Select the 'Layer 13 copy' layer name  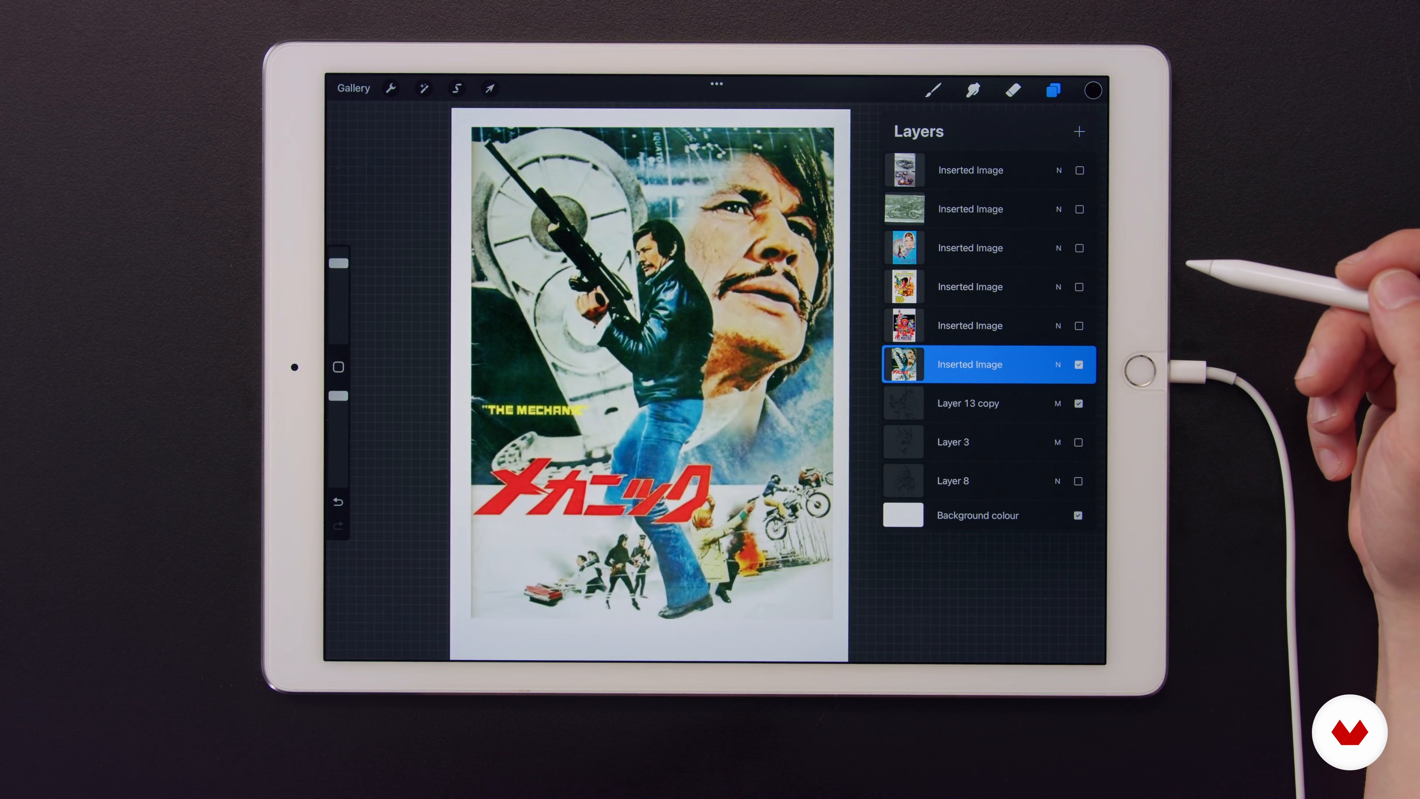(968, 404)
